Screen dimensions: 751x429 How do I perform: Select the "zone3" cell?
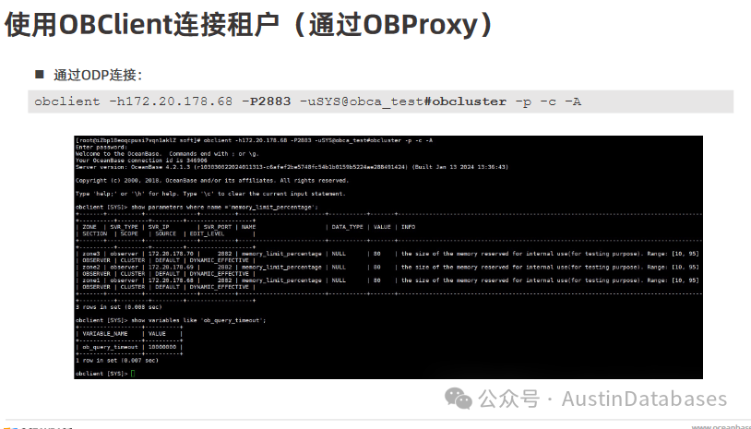coord(91,254)
